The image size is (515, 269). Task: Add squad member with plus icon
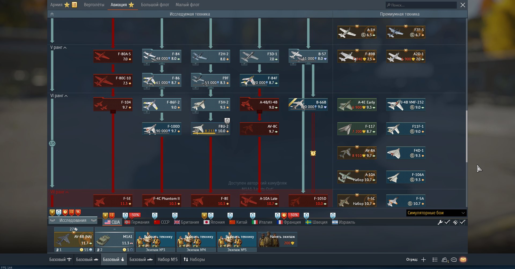coord(424,260)
